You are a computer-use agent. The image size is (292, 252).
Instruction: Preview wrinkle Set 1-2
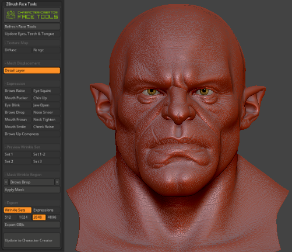click(x=46, y=154)
